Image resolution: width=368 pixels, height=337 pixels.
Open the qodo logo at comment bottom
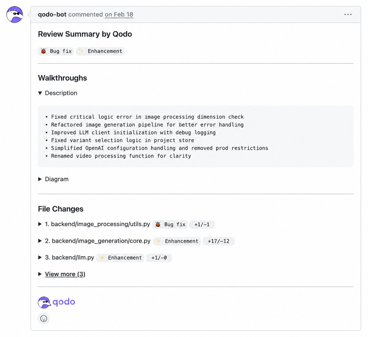(57, 302)
